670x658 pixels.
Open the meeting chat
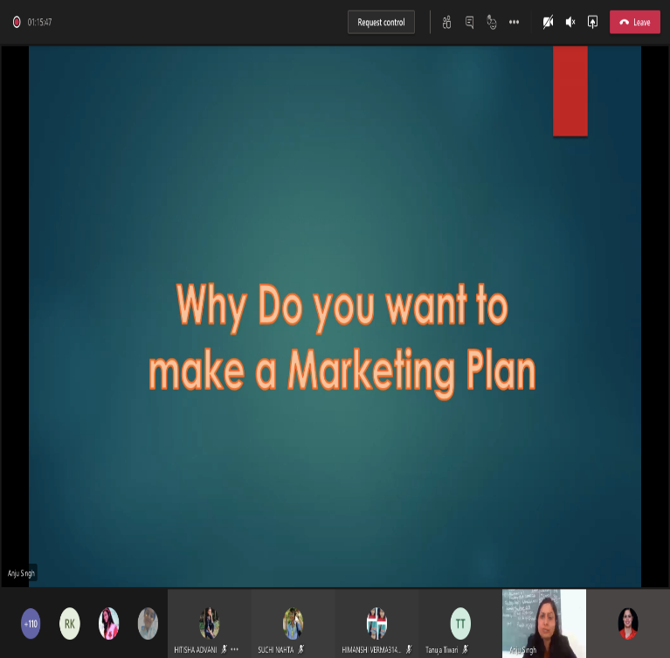[469, 22]
